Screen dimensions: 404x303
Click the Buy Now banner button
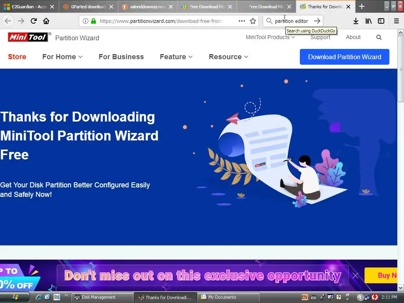pos(381,275)
